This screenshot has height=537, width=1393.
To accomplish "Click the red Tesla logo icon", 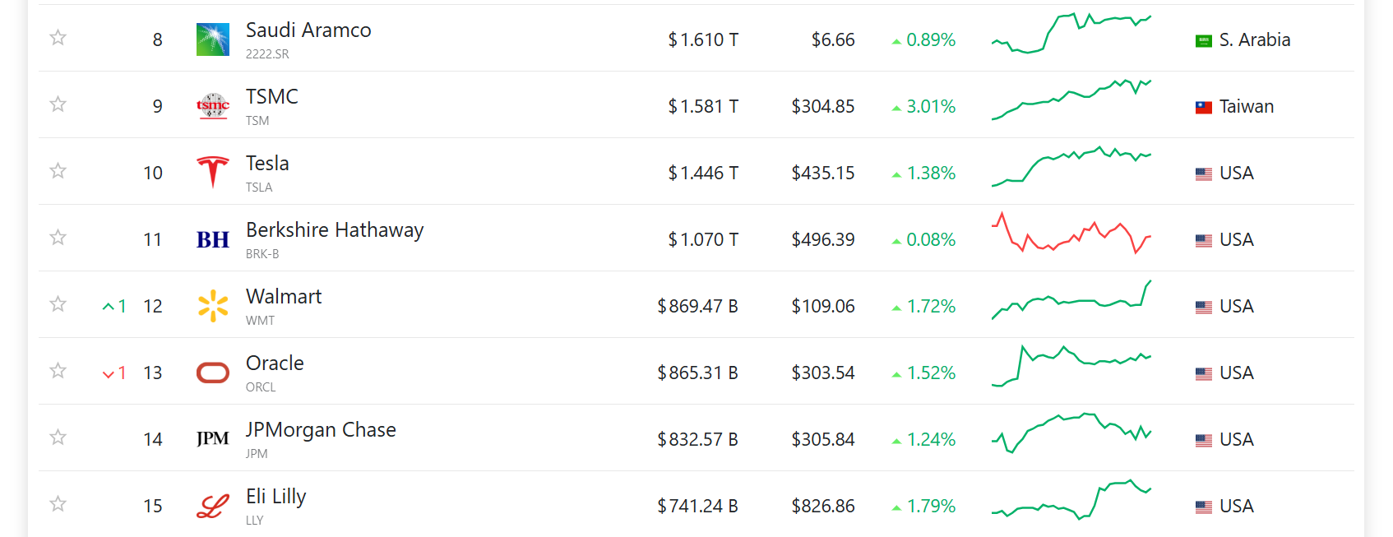I will coord(213,173).
